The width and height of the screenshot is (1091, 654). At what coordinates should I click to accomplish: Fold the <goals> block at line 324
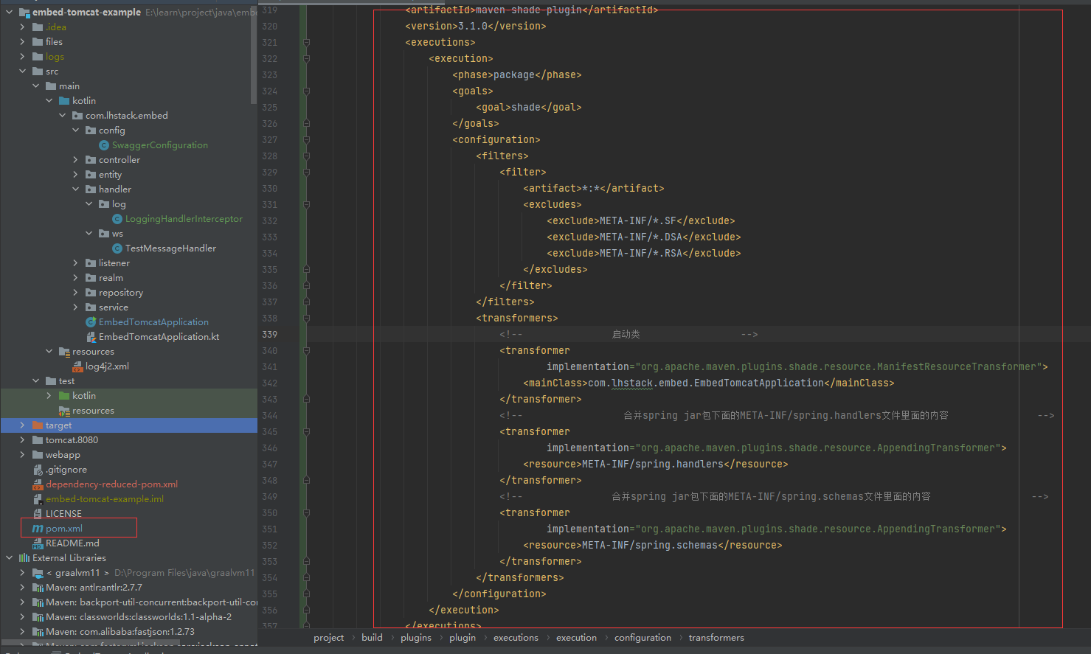(306, 91)
